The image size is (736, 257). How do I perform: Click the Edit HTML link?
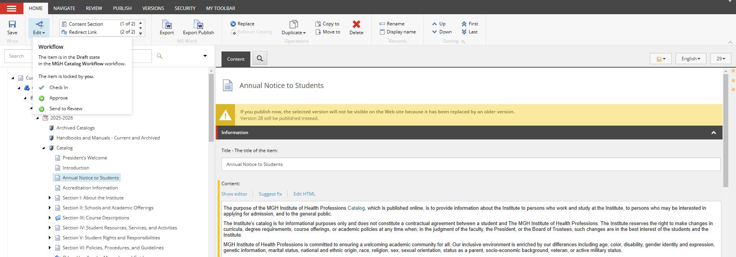click(304, 194)
